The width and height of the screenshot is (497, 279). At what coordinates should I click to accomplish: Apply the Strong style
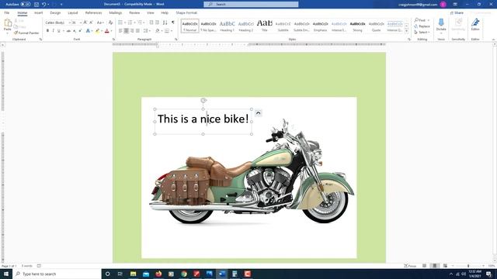(x=357, y=26)
